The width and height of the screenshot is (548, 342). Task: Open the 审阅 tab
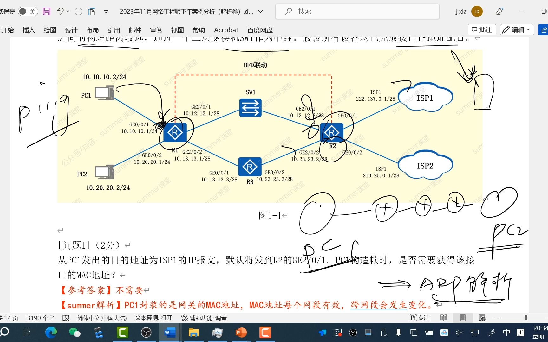pos(156,30)
